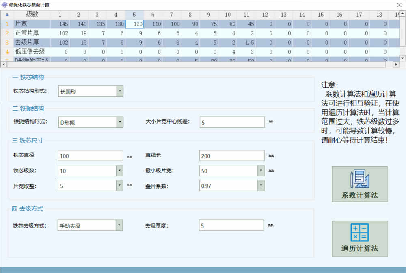
Task: Open the 片宽取整 dropdown
Action: pos(120,186)
